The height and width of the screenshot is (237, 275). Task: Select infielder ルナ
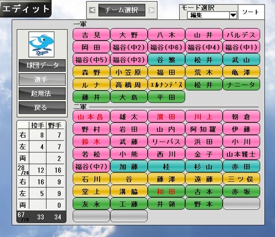click(x=91, y=85)
